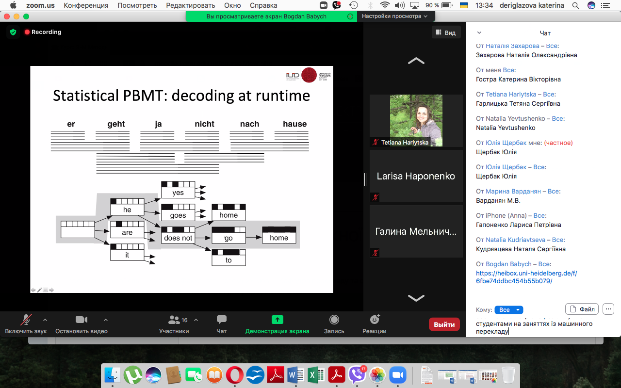Open Finder from the Dock
Image resolution: width=621 pixels, height=388 pixels.
113,375
